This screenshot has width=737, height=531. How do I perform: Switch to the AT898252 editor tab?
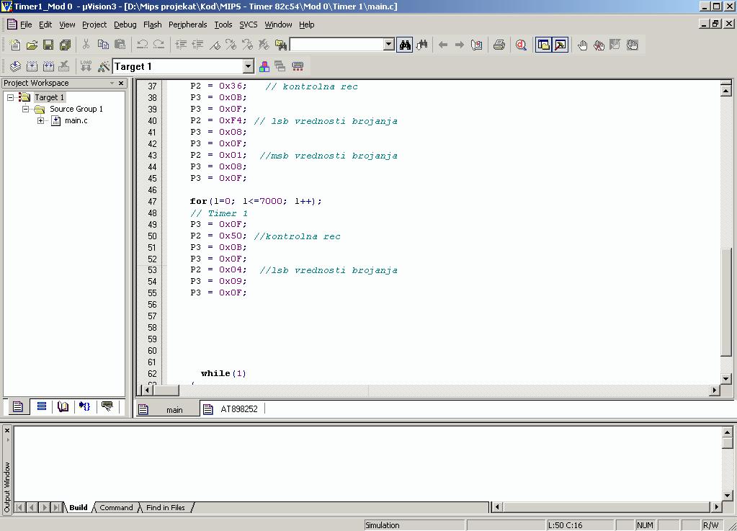[x=233, y=409]
